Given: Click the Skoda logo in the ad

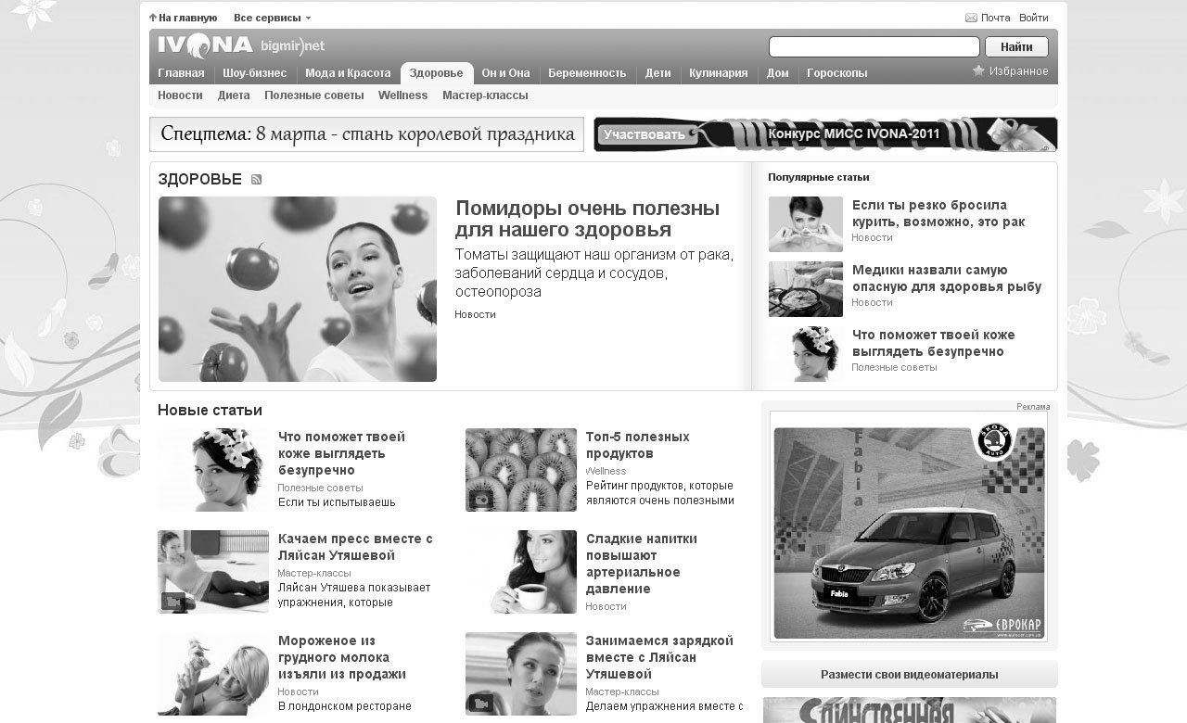Looking at the screenshot, I should 994,441.
